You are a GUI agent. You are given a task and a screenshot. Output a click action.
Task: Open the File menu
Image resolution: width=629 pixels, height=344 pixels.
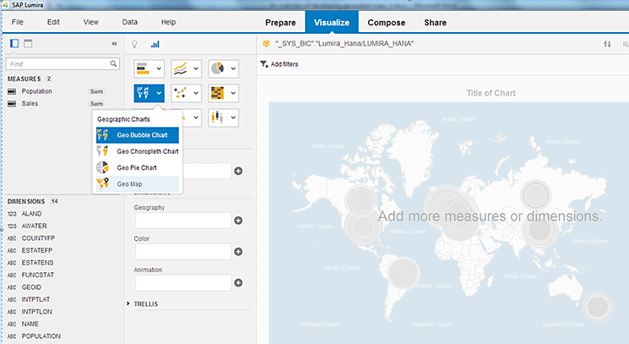pyautogui.click(x=17, y=22)
